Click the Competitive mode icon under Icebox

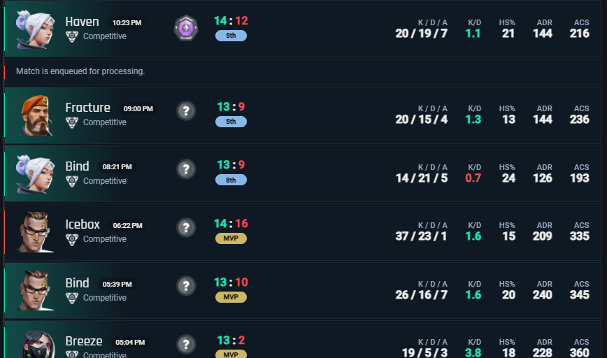71,239
